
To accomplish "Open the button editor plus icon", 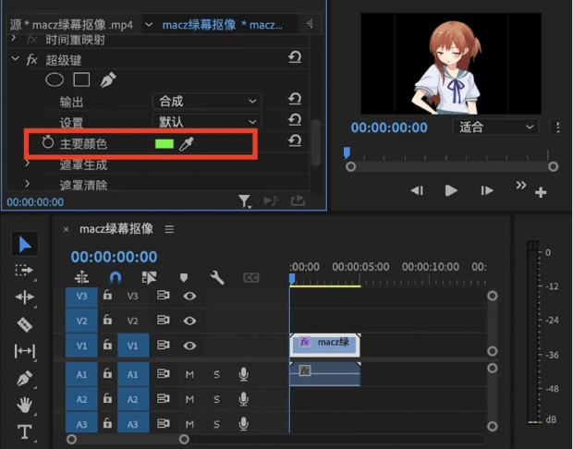I will click(541, 192).
